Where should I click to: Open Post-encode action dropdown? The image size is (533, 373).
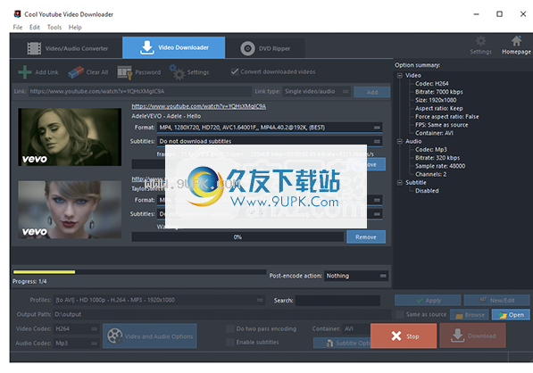coord(356,276)
